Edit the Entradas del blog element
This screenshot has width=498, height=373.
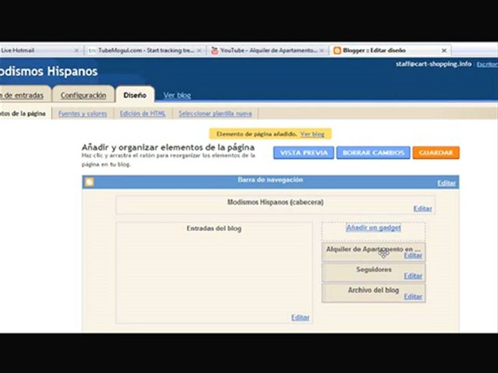point(300,317)
